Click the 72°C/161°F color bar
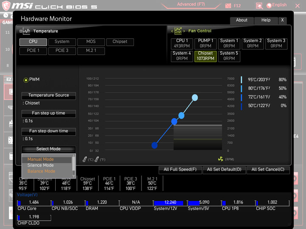 [241, 97]
